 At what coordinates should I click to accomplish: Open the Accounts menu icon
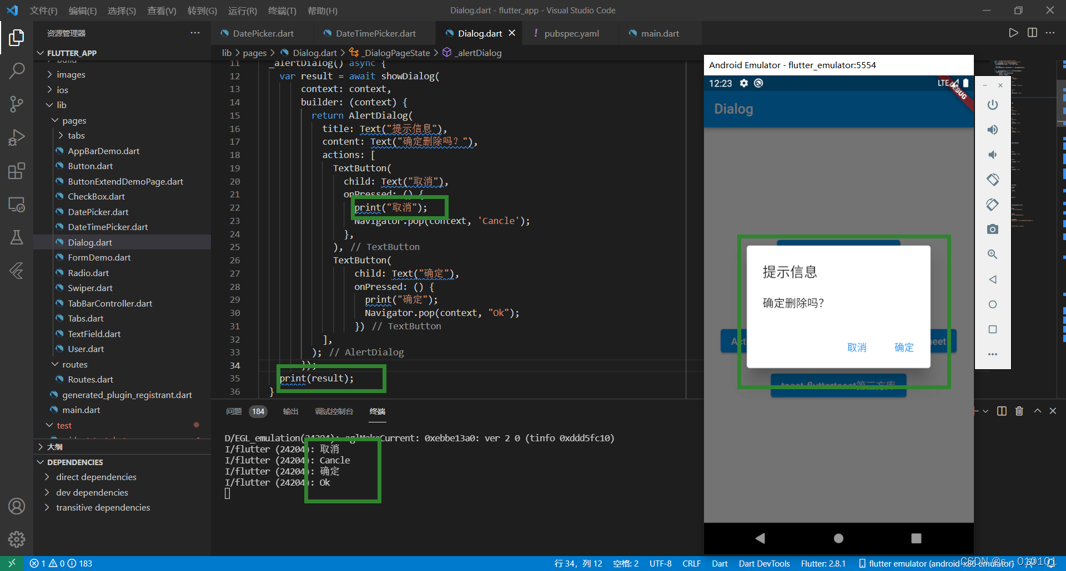17,506
